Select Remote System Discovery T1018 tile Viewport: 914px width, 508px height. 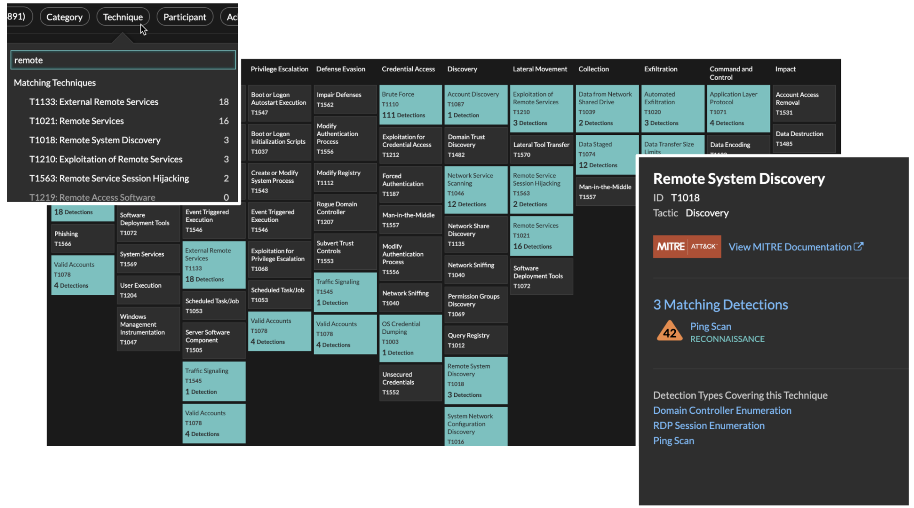476,380
